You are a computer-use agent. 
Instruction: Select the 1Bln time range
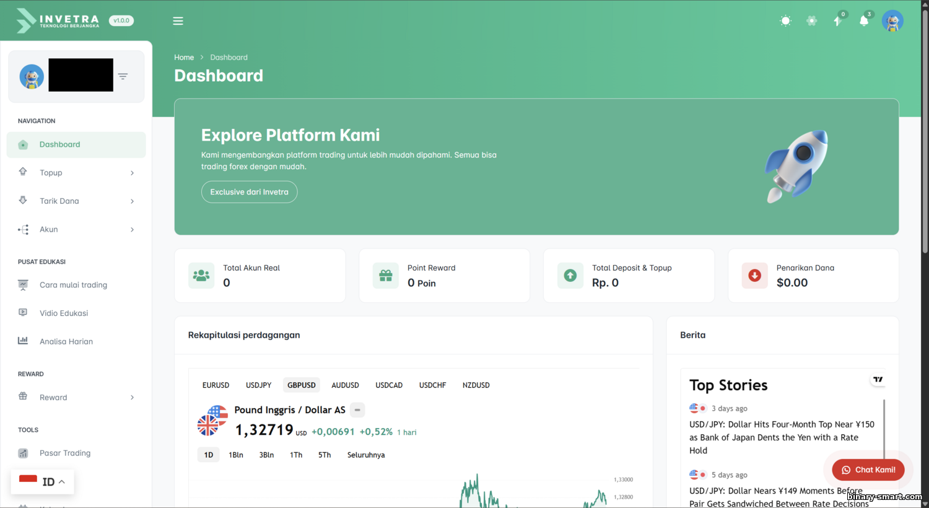click(x=235, y=455)
